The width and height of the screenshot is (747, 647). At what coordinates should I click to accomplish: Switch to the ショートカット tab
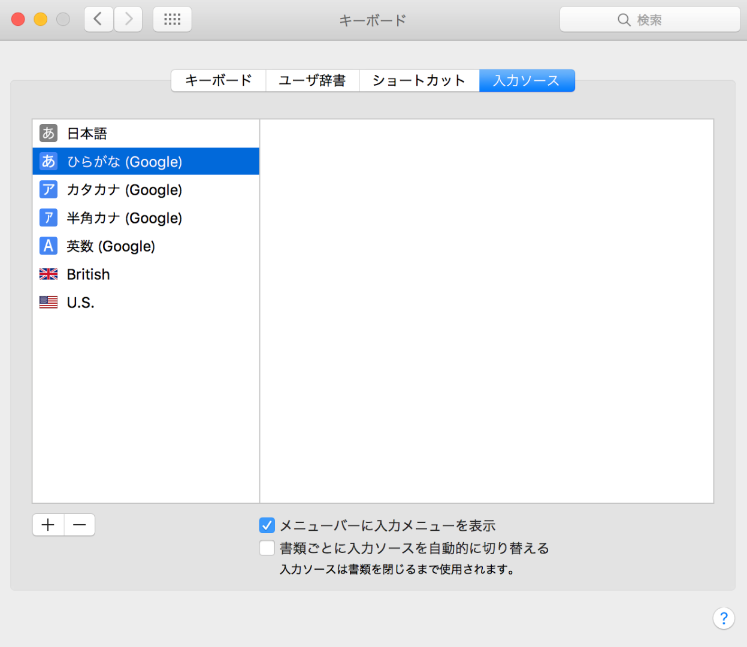[x=419, y=81]
